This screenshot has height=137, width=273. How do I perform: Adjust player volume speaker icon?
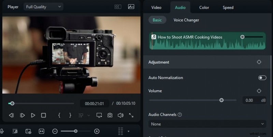(120, 115)
